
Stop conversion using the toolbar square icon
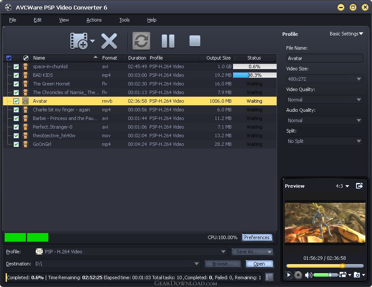click(x=195, y=41)
